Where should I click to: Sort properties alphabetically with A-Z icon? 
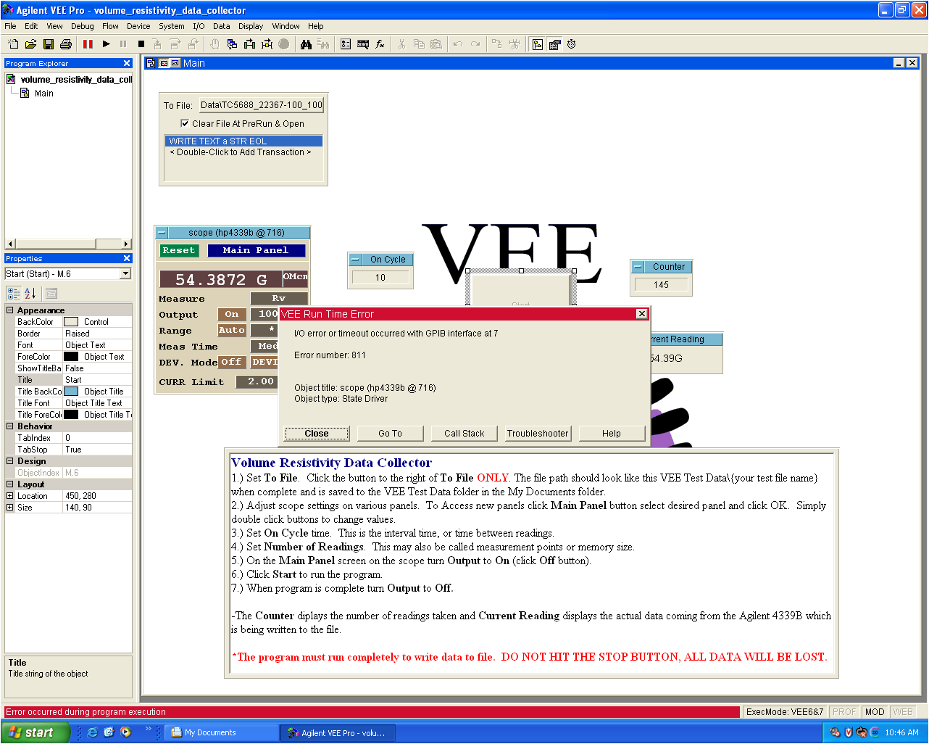point(30,293)
